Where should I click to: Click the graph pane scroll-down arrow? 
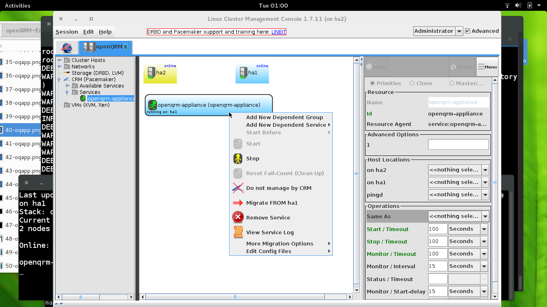pyautogui.click(x=356, y=290)
